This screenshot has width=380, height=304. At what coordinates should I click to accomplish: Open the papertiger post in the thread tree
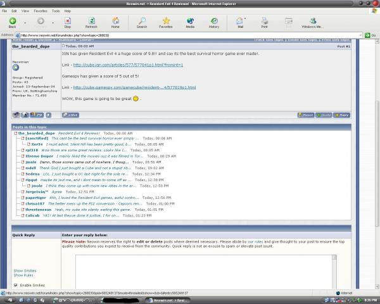pos(35,198)
